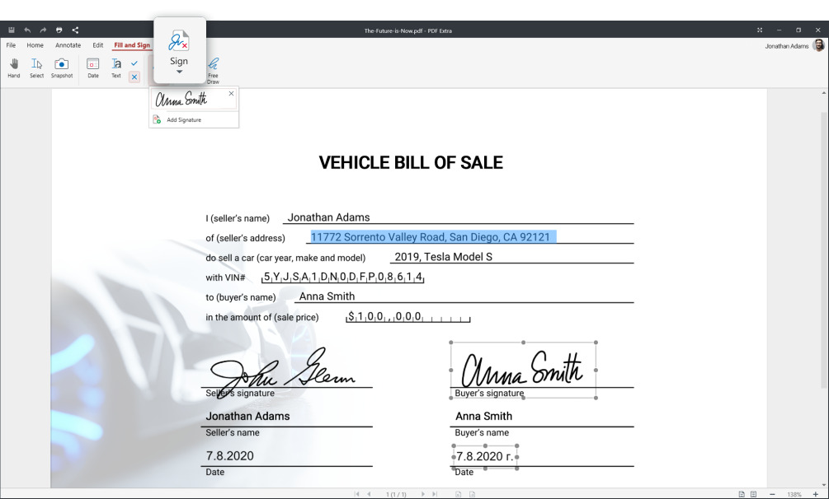Go to previous page
The width and height of the screenshot is (829, 499).
(x=369, y=494)
